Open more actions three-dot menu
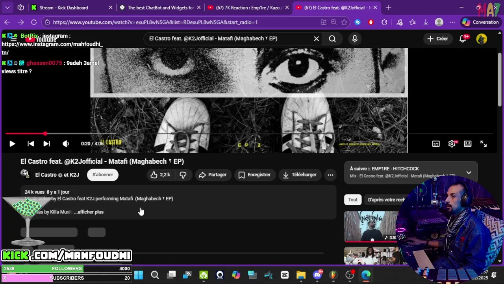504x284 pixels. [x=330, y=175]
